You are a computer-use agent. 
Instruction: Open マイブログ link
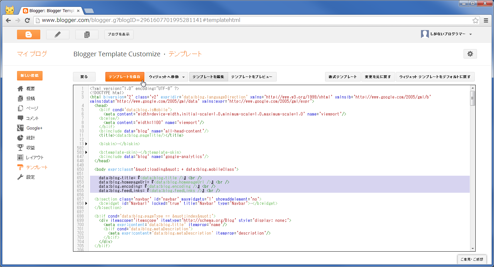point(32,54)
